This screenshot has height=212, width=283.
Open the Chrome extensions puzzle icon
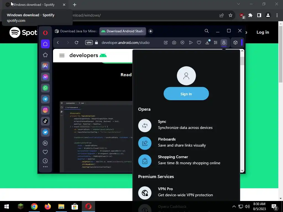pyautogui.click(x=250, y=15)
